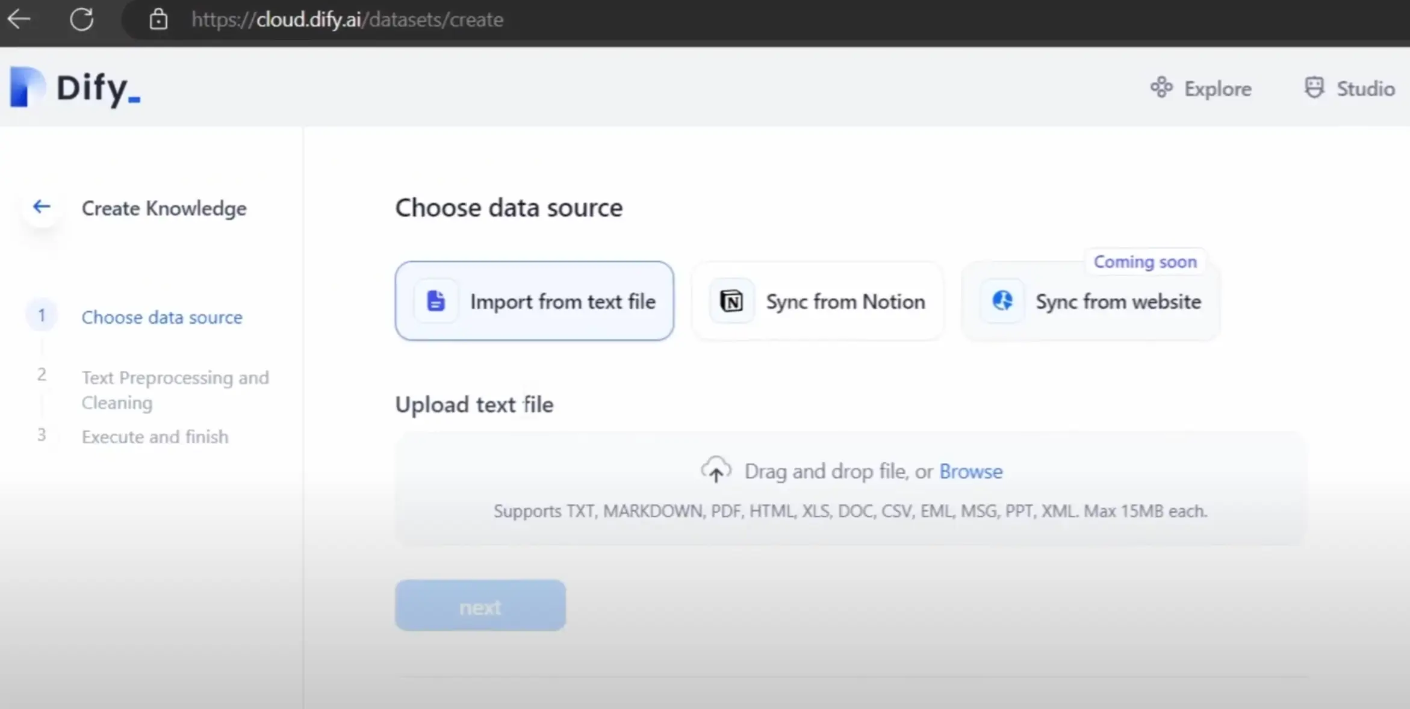Open the Explore tab
Screen dimensions: 1410x709
click(1217, 89)
